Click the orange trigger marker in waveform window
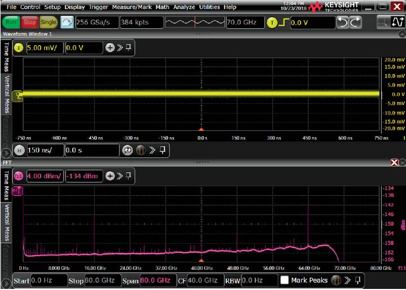This screenshot has height=290, width=406. 201,129
